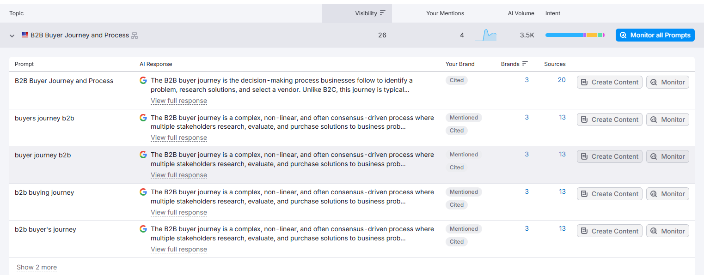Image resolution: width=704 pixels, height=275 pixels.
Task: Open sources count 13 for b2b buying journey
Action: [x=562, y=191]
